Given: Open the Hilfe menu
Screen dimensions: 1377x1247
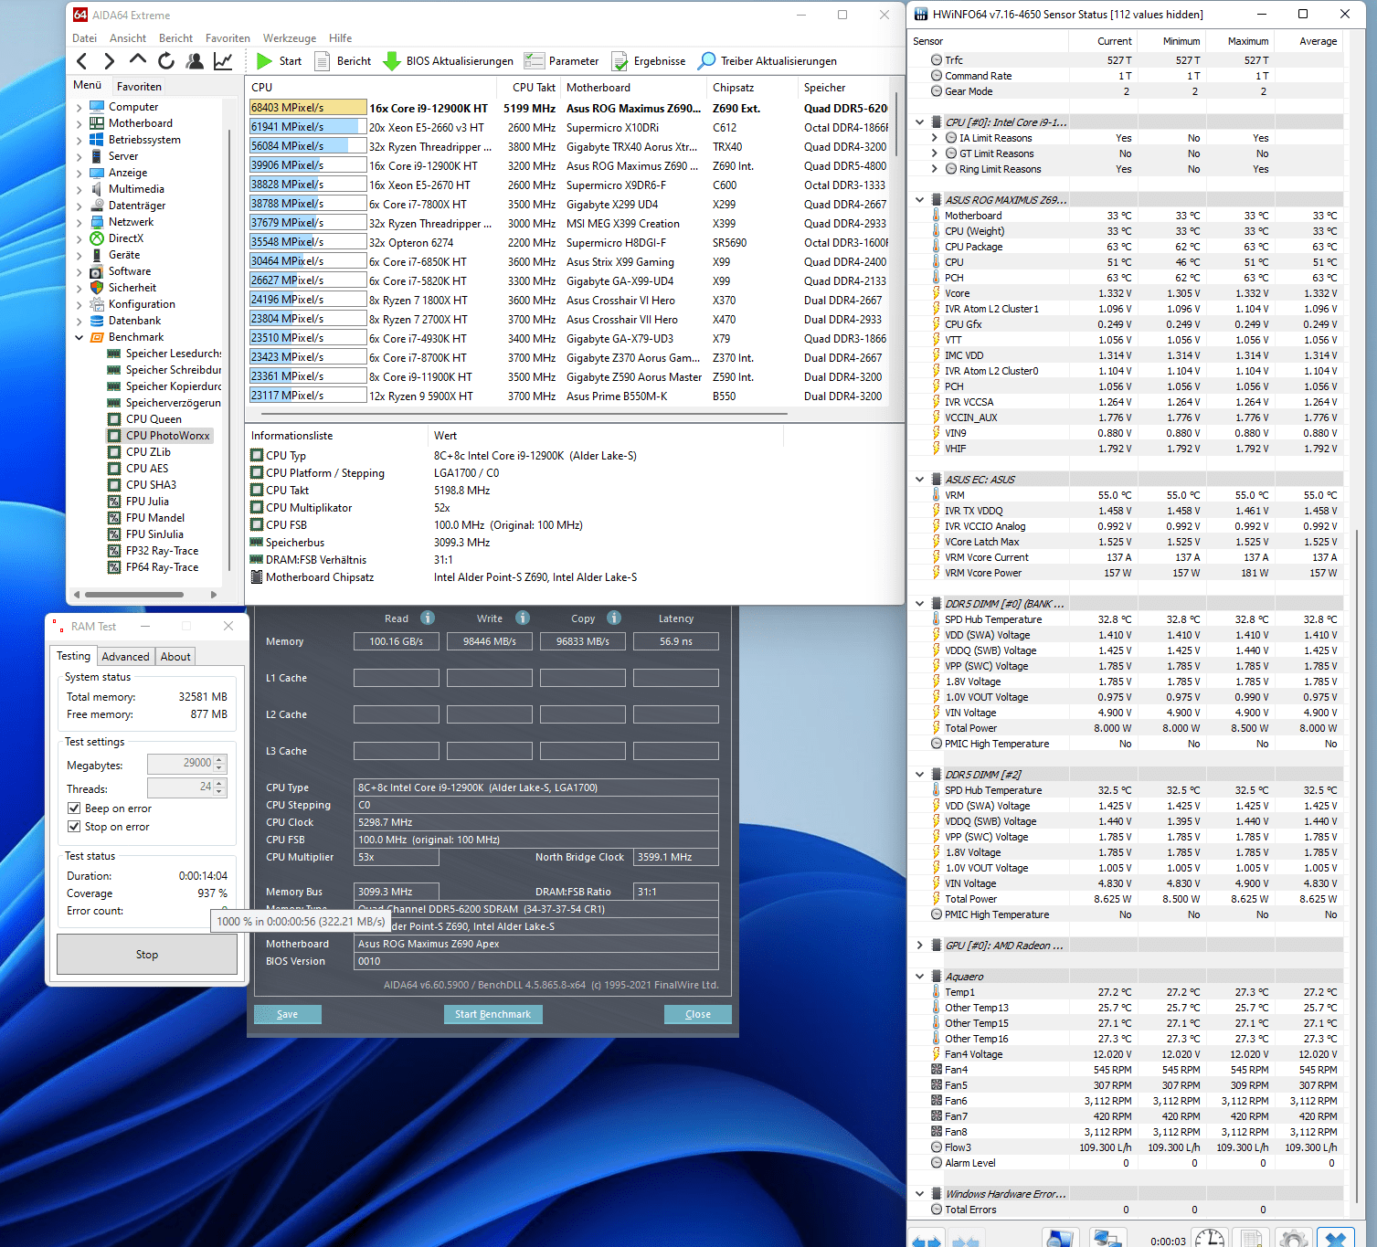Looking at the screenshot, I should point(341,38).
